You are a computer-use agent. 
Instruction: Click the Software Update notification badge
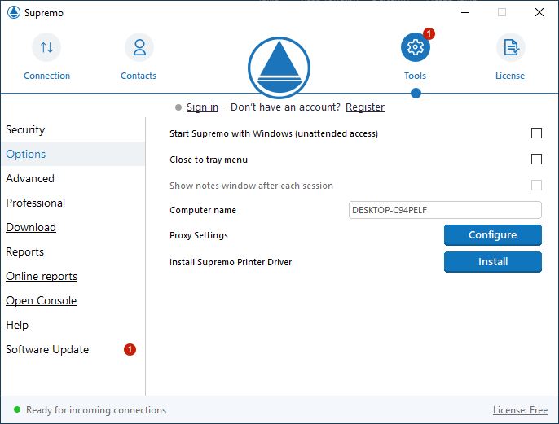pyautogui.click(x=130, y=350)
